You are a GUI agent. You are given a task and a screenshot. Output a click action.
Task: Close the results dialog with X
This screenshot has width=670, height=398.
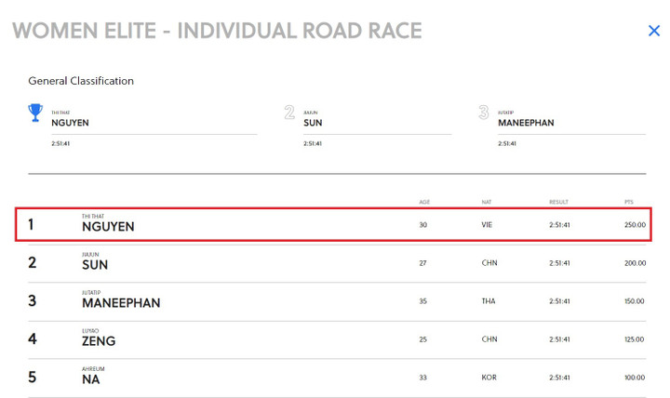pos(653,31)
